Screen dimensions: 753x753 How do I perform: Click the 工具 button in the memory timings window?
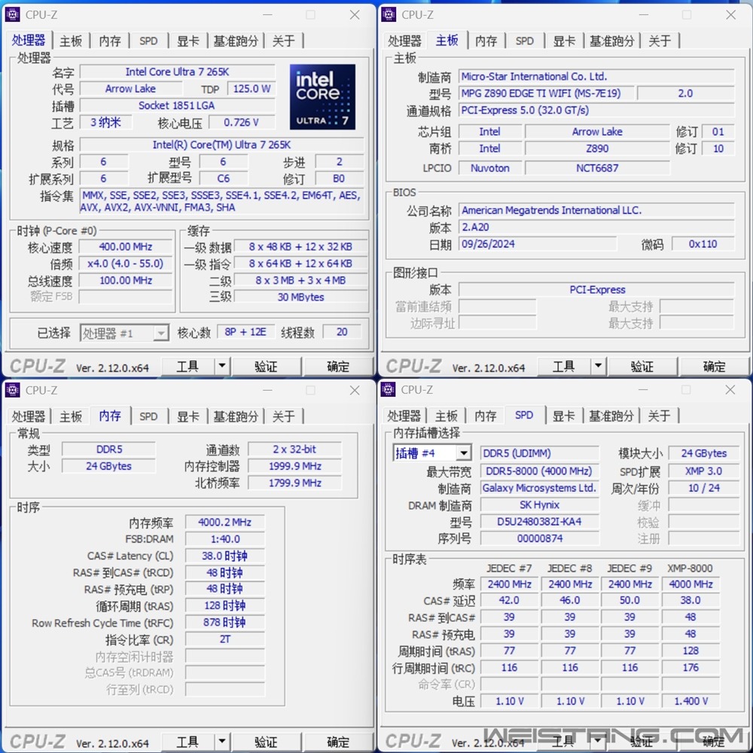pos(187,742)
